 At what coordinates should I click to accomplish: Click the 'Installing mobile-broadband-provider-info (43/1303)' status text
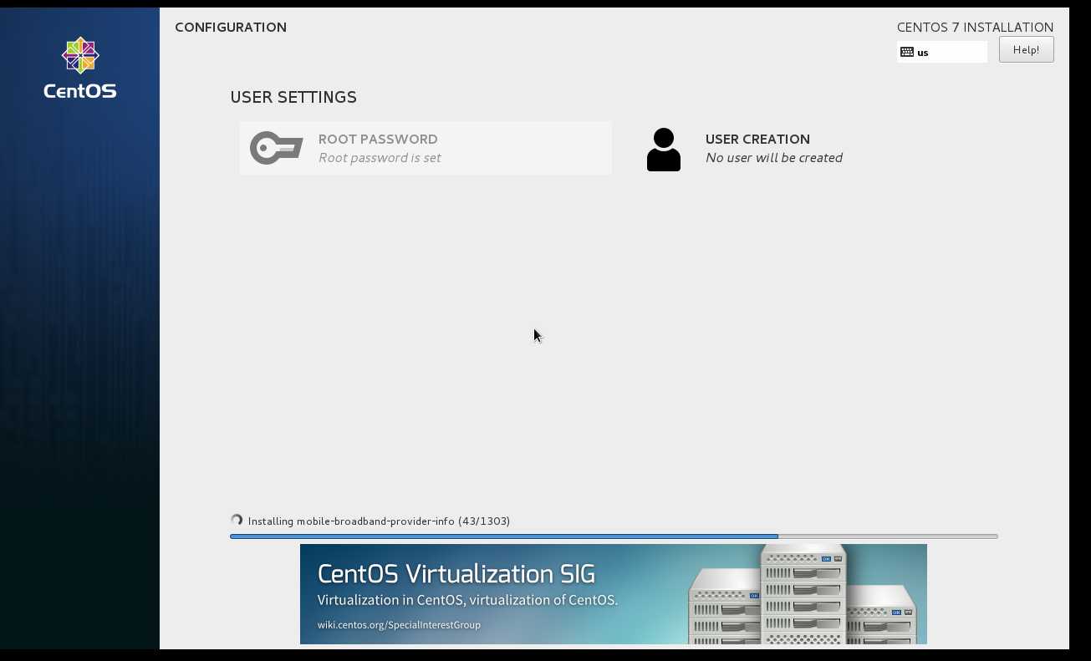(379, 521)
